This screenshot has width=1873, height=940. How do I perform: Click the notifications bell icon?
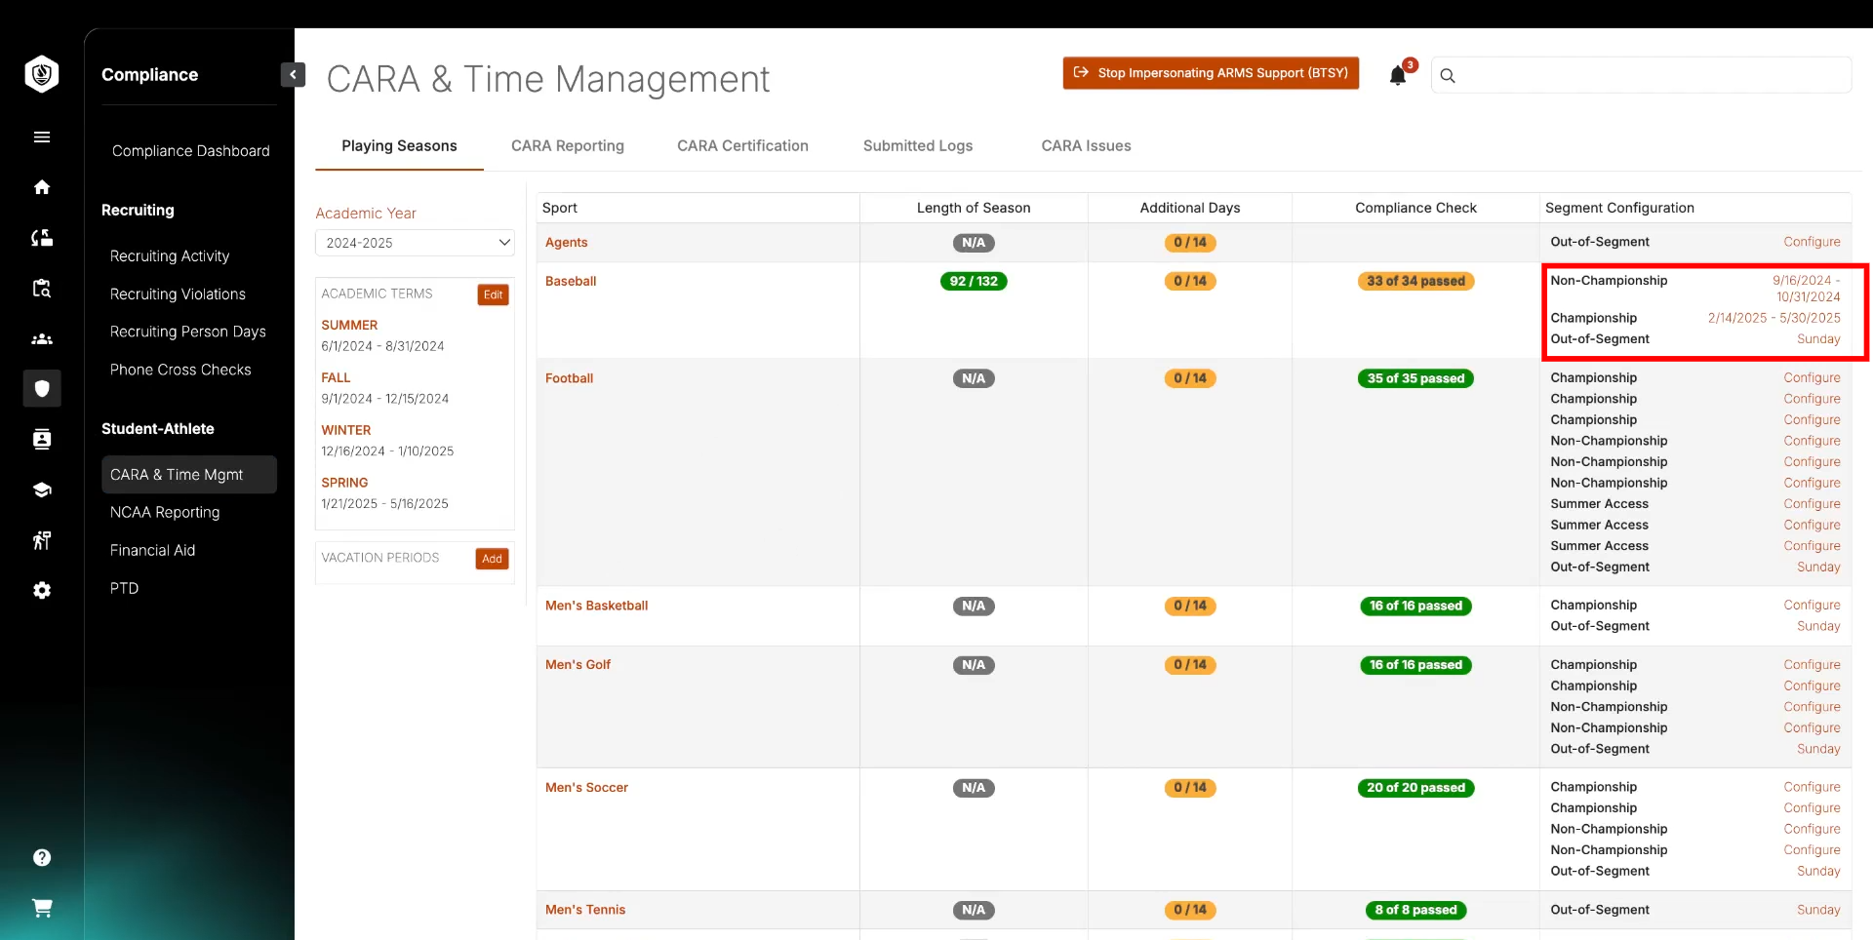(1397, 76)
